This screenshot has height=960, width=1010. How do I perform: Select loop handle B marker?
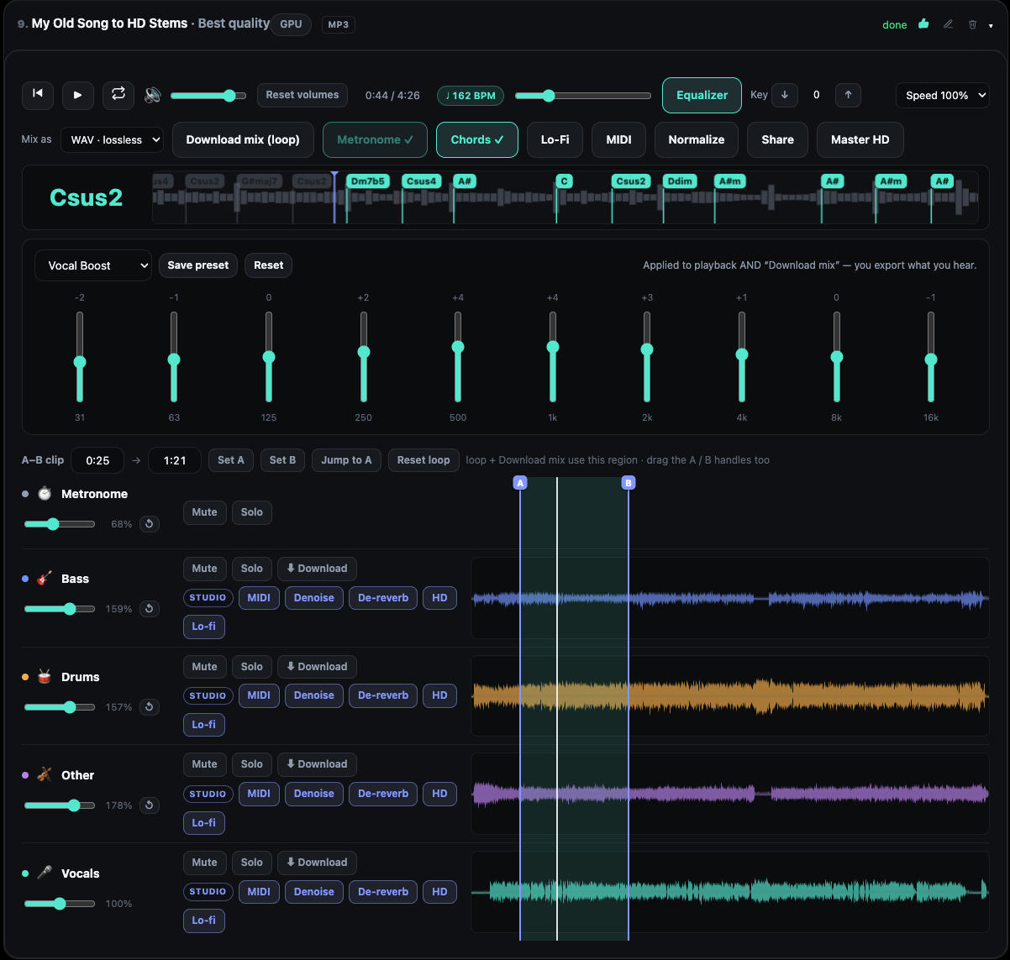click(628, 483)
